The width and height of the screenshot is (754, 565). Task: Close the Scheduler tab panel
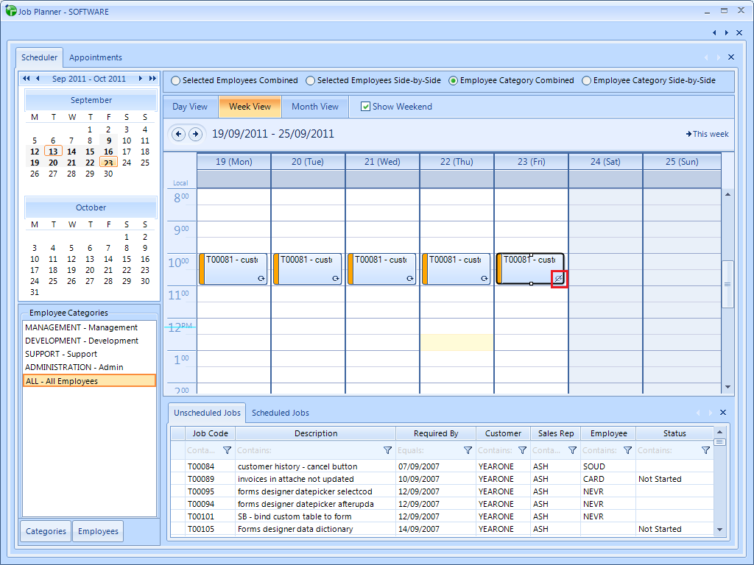click(x=730, y=57)
